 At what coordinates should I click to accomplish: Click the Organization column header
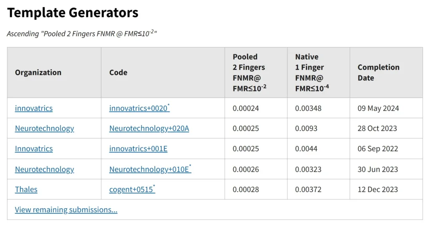point(38,72)
